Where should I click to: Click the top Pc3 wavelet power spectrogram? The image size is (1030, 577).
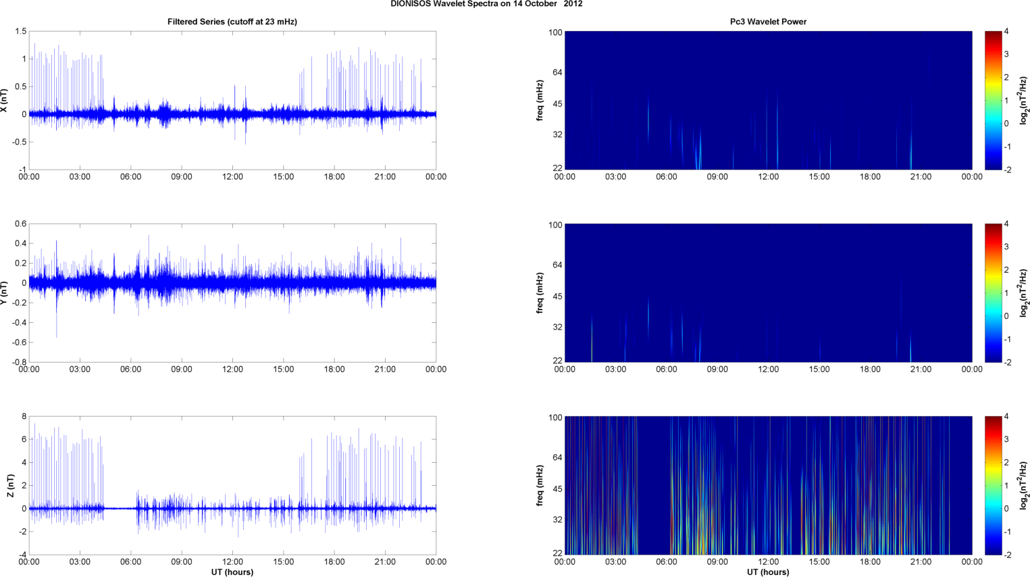point(768,101)
